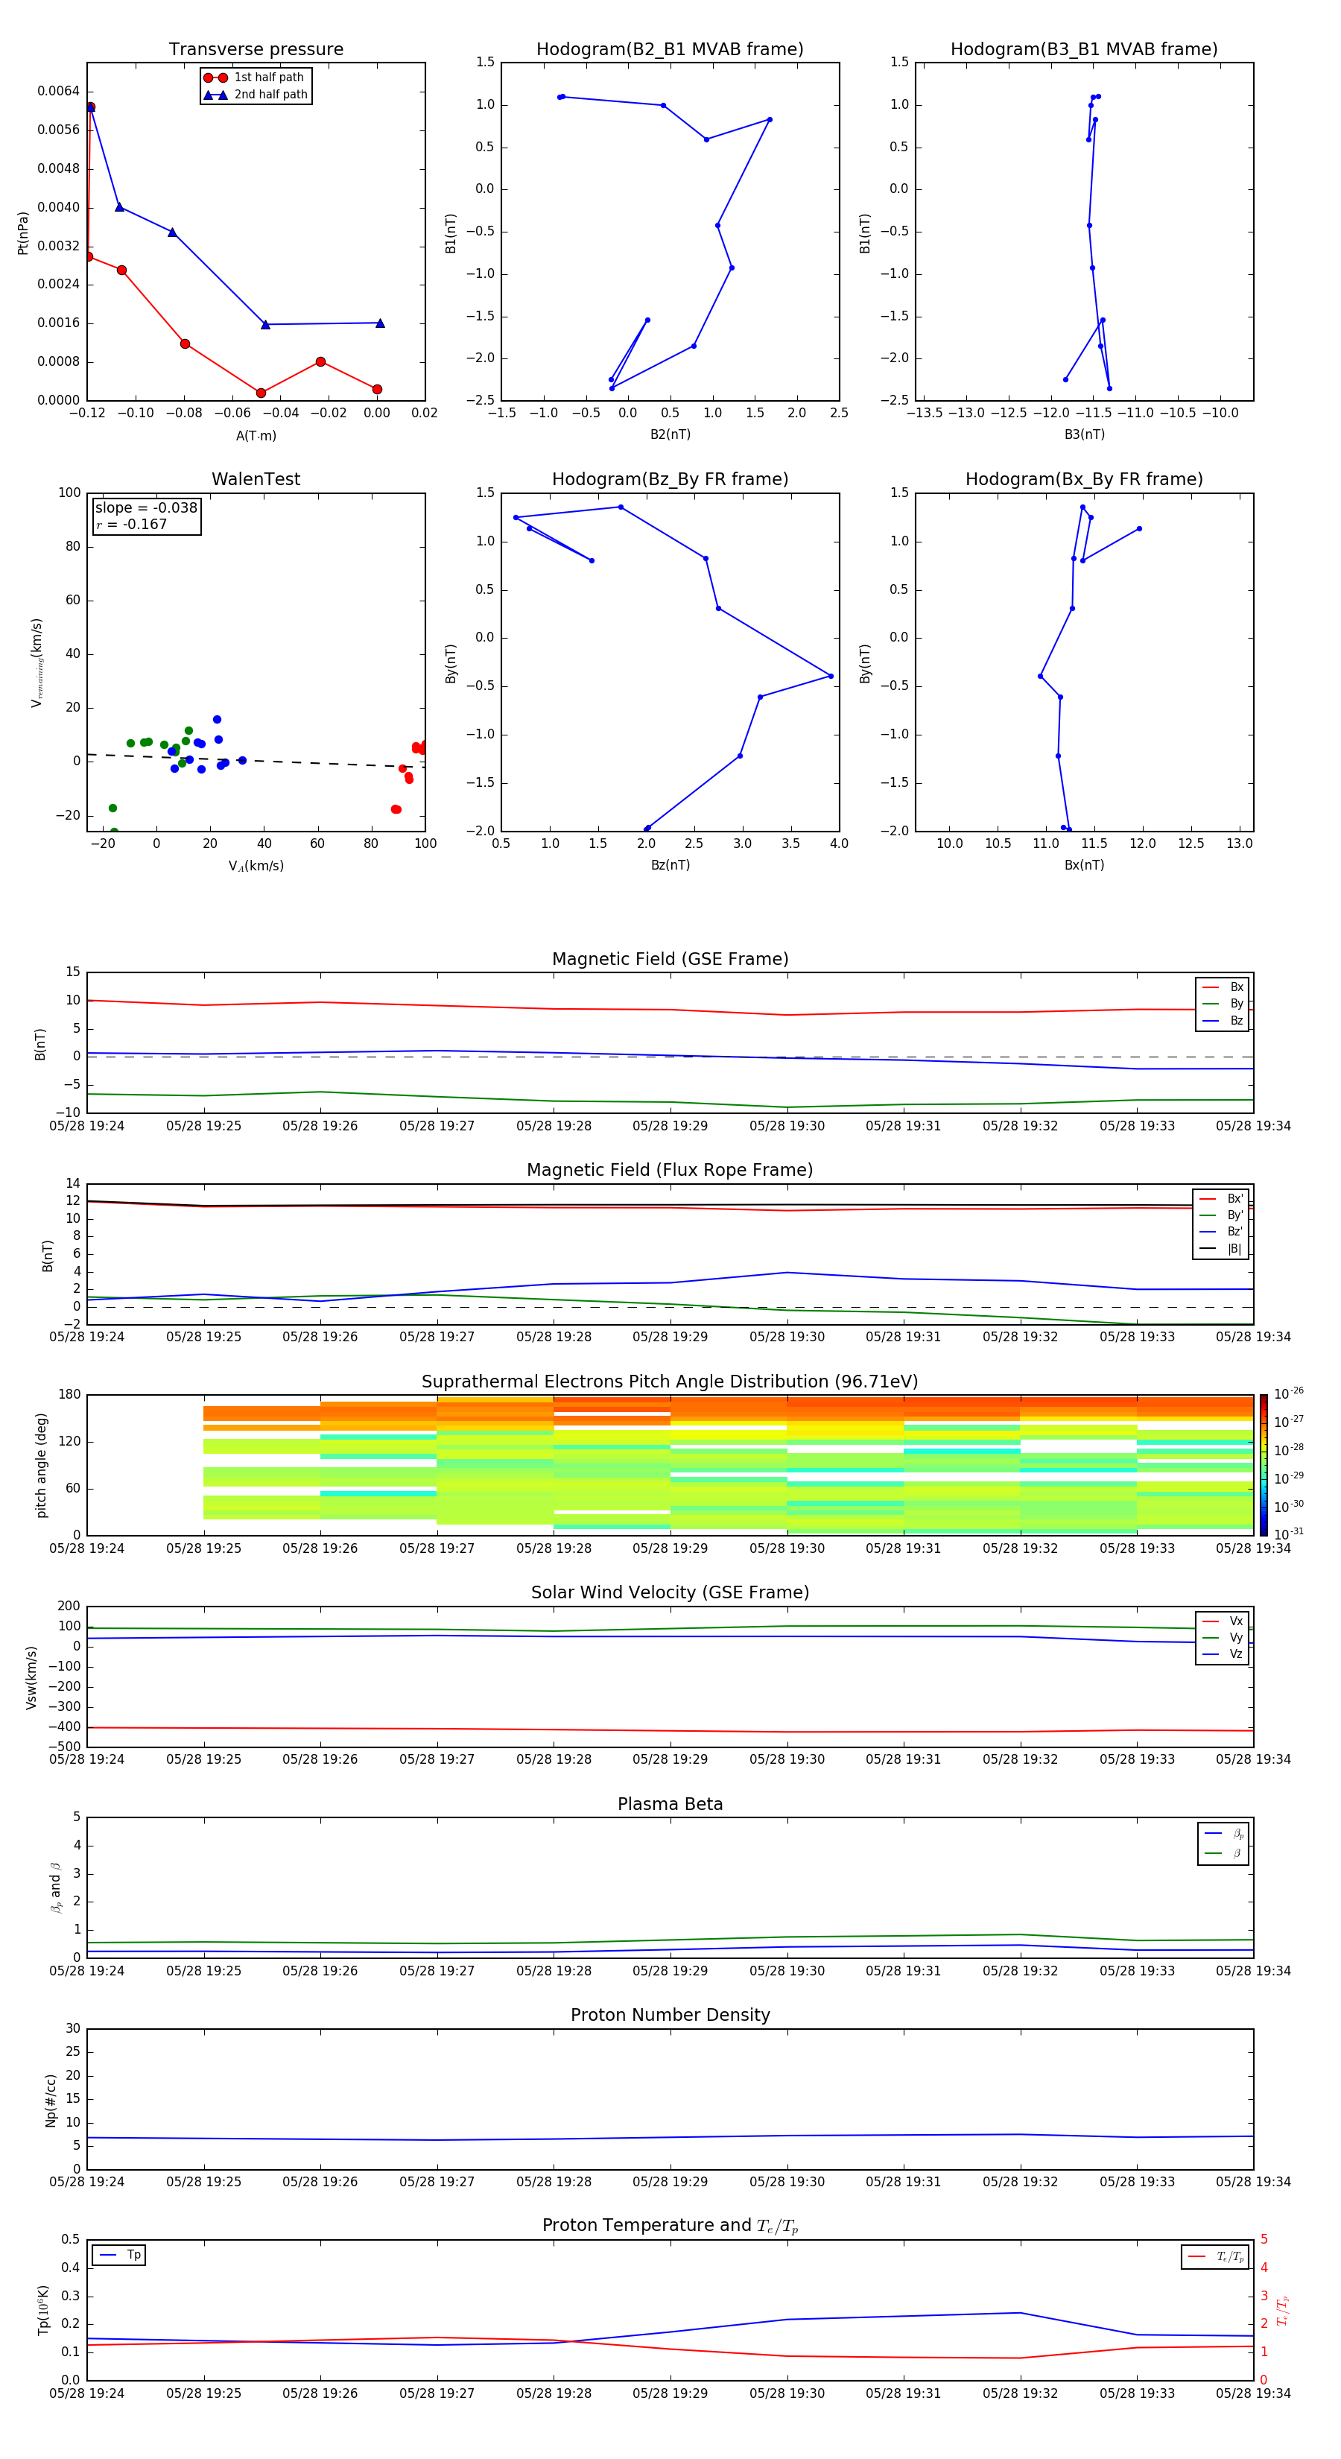Select "Bx'" in the Flux Rope legend
The image size is (1341, 2459).
[1221, 1199]
